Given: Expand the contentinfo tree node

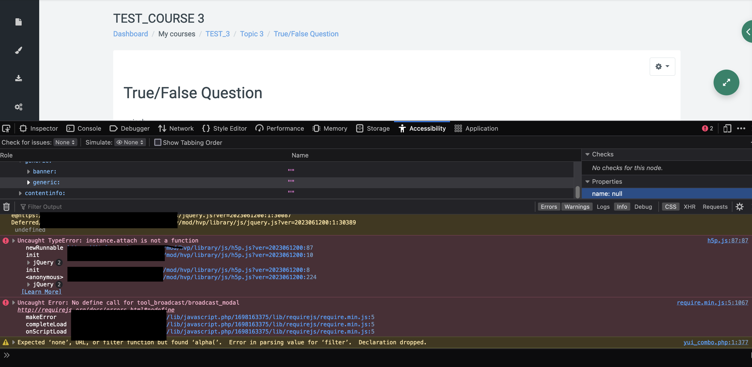Looking at the screenshot, I should click(20, 193).
